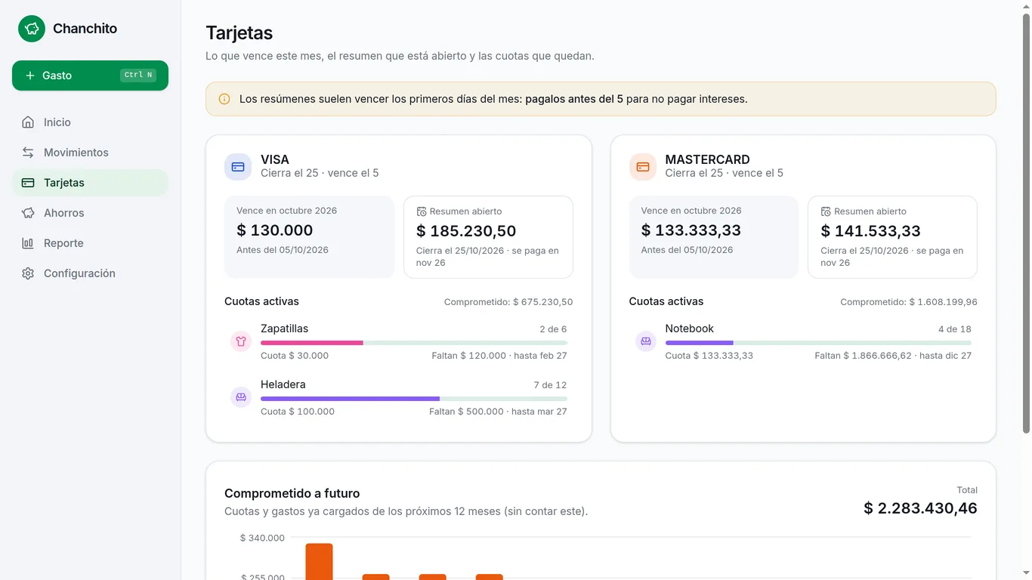The image size is (1032, 580).
Task: Click the VISA amount $ 130.000
Action: pyautogui.click(x=274, y=230)
